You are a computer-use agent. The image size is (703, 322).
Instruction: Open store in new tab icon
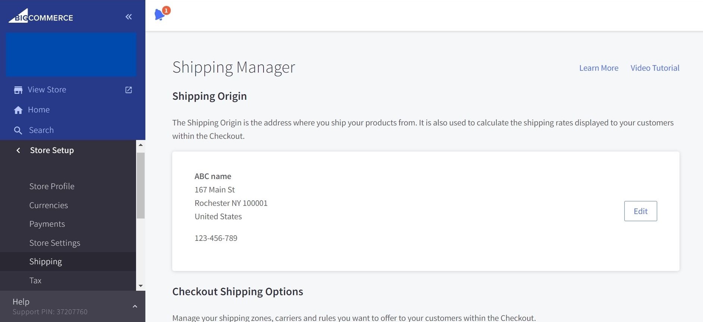(129, 90)
